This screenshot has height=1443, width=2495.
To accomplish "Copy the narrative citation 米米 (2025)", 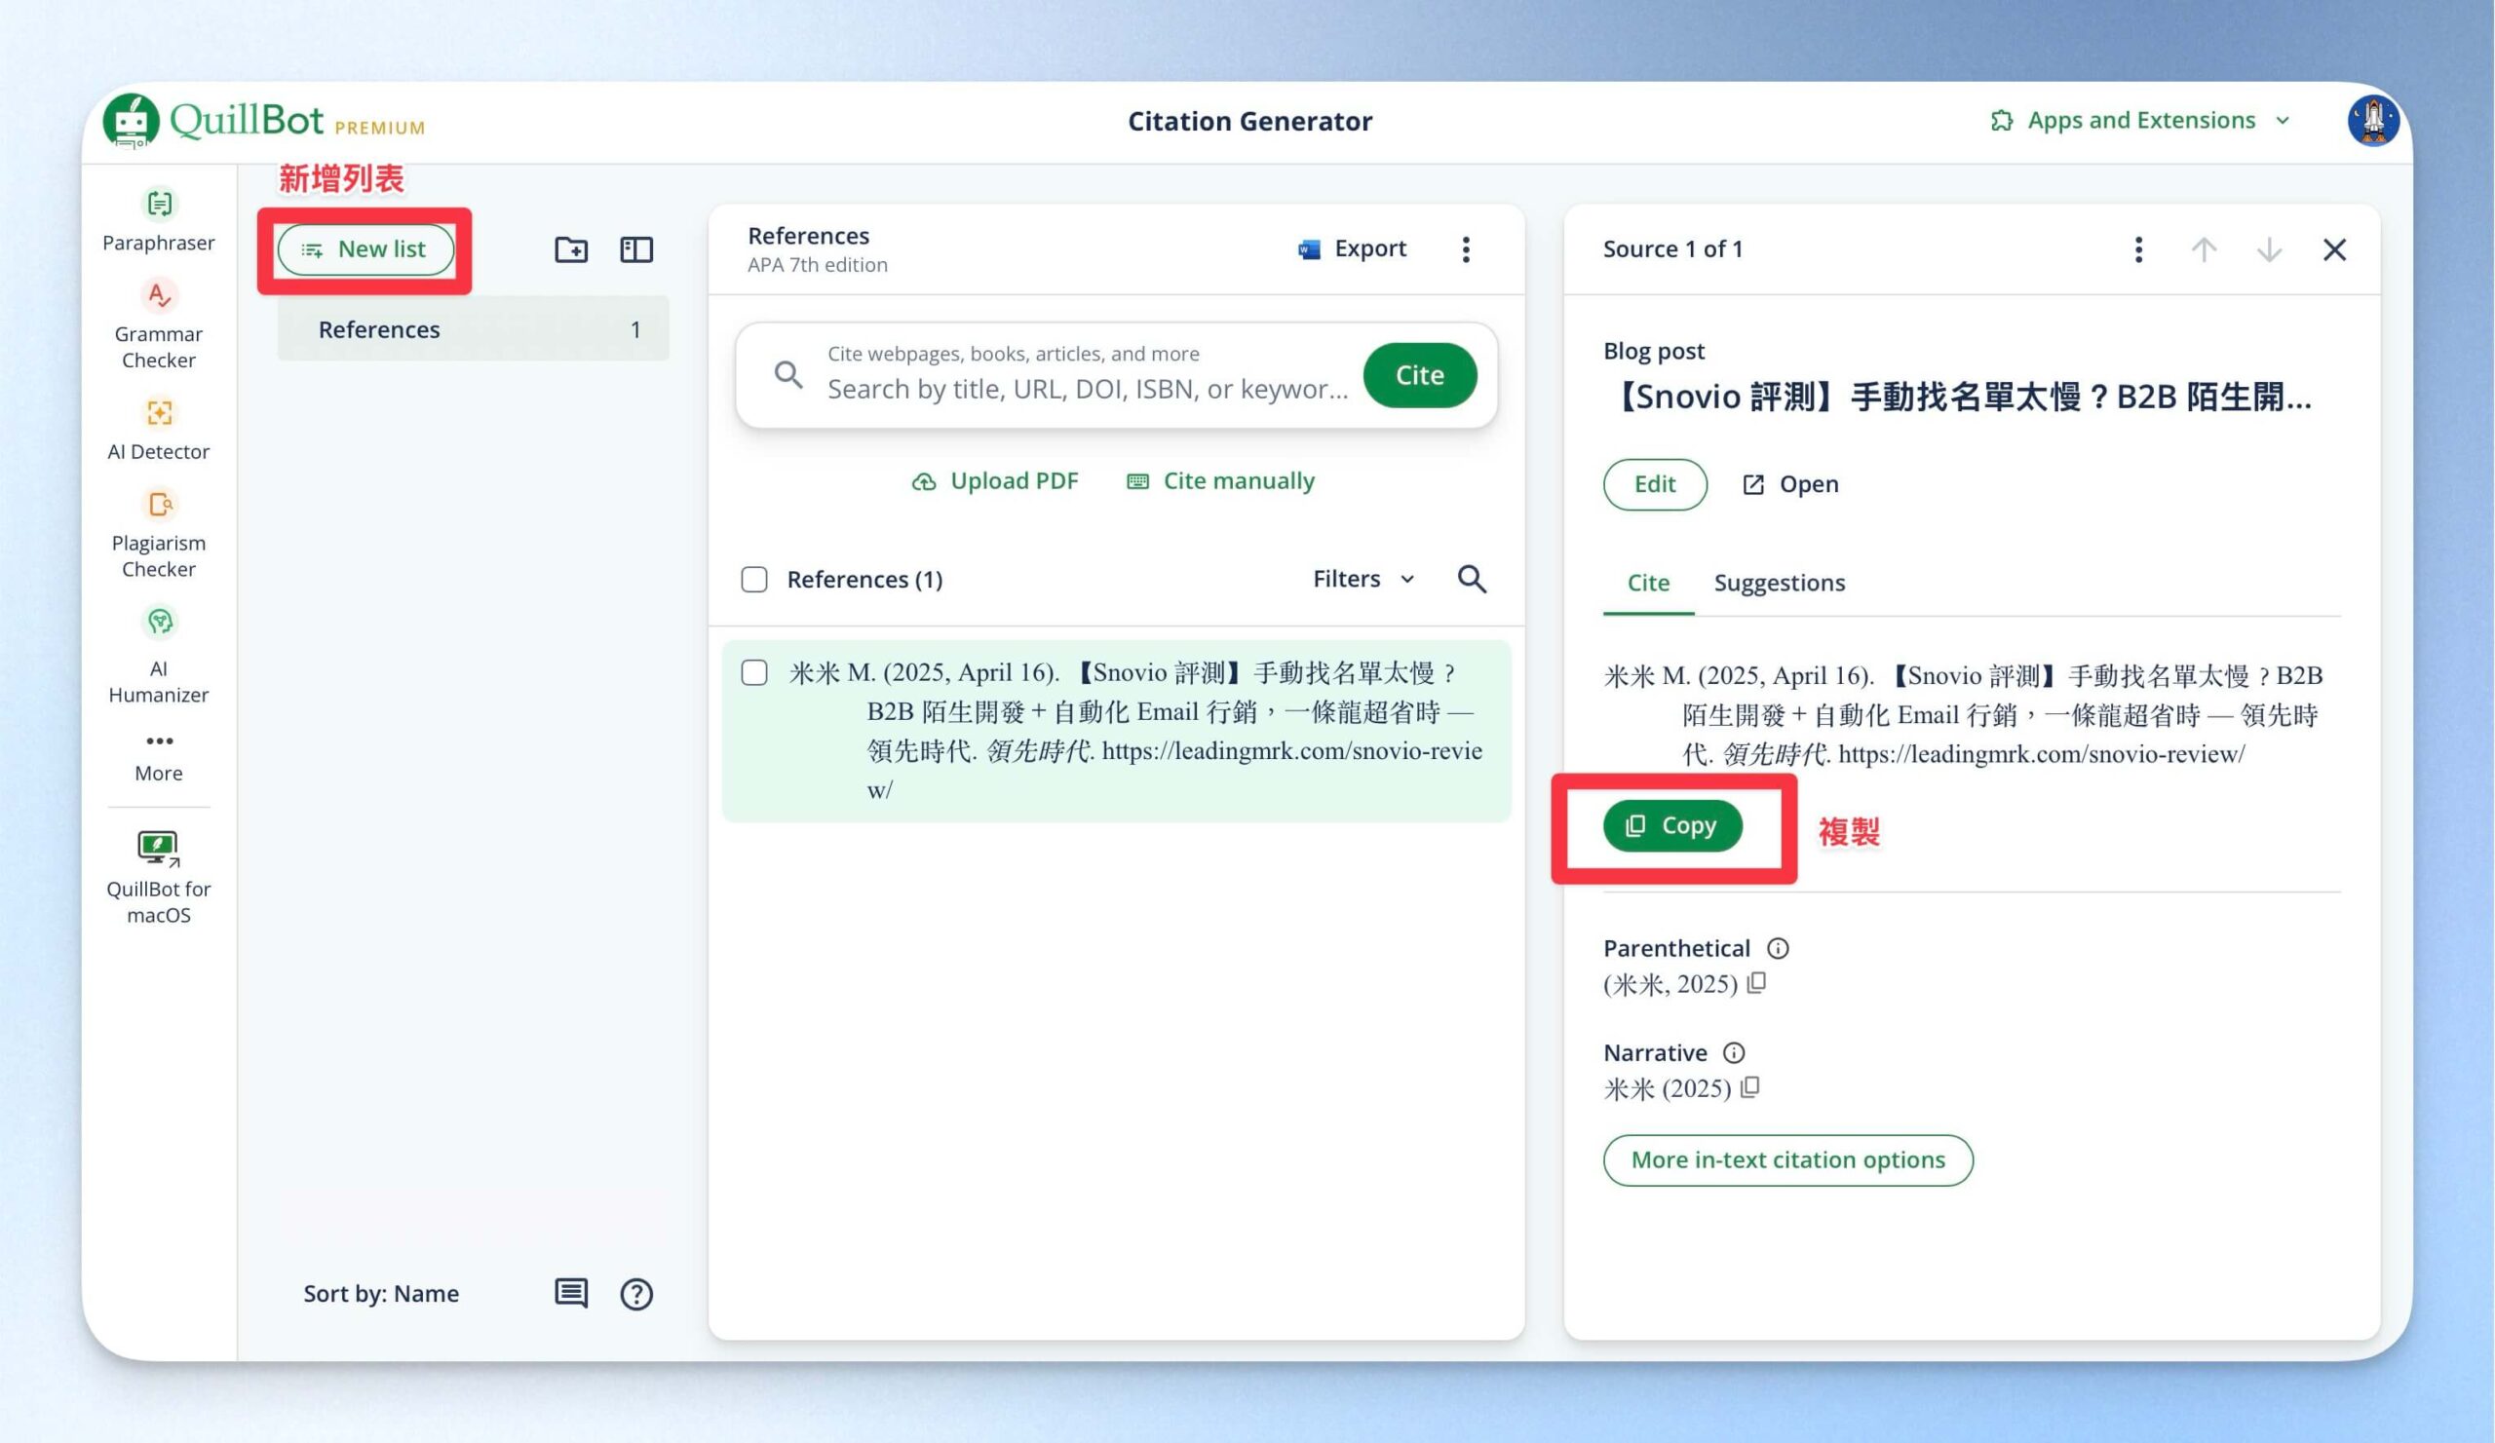I will (1750, 1087).
